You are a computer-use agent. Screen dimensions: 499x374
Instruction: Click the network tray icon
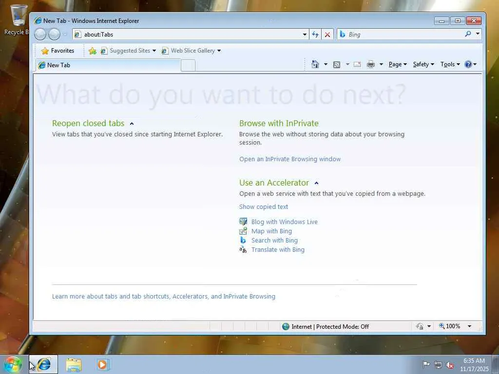(x=438, y=365)
